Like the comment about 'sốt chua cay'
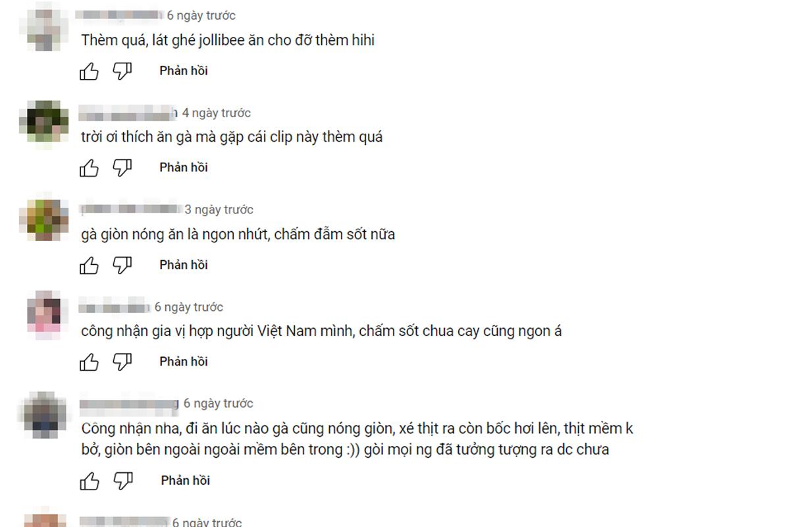Image resolution: width=790 pixels, height=527 pixels. (89, 362)
